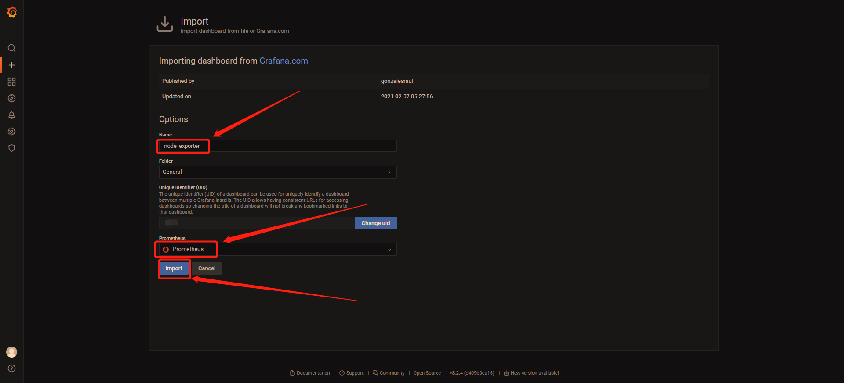Open the user profile avatar
This screenshot has height=383, width=844.
[x=12, y=352]
